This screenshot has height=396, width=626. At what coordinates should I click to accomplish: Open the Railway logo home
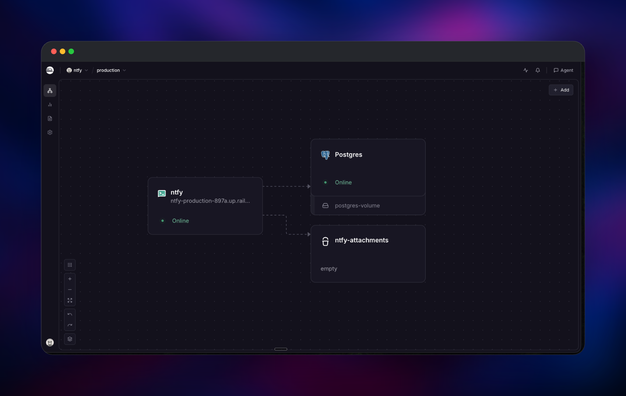50,70
